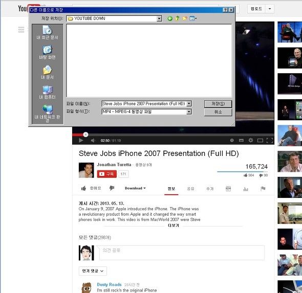Open Dusty Roads commenter profile link
Screen dimensions: 302x293
109,284
